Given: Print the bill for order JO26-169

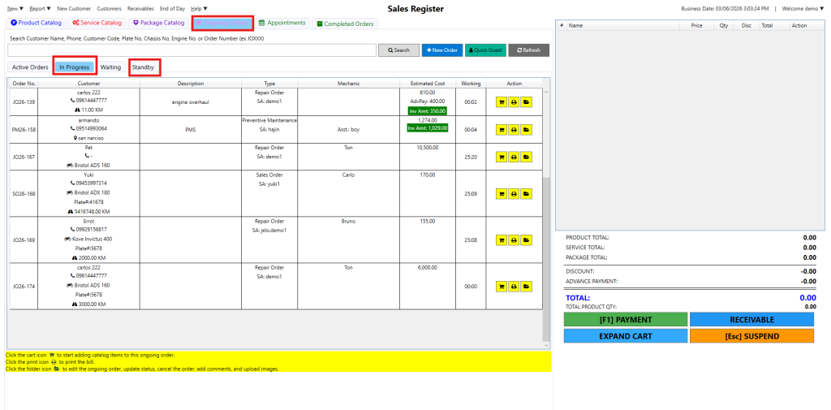Looking at the screenshot, I should (514, 240).
